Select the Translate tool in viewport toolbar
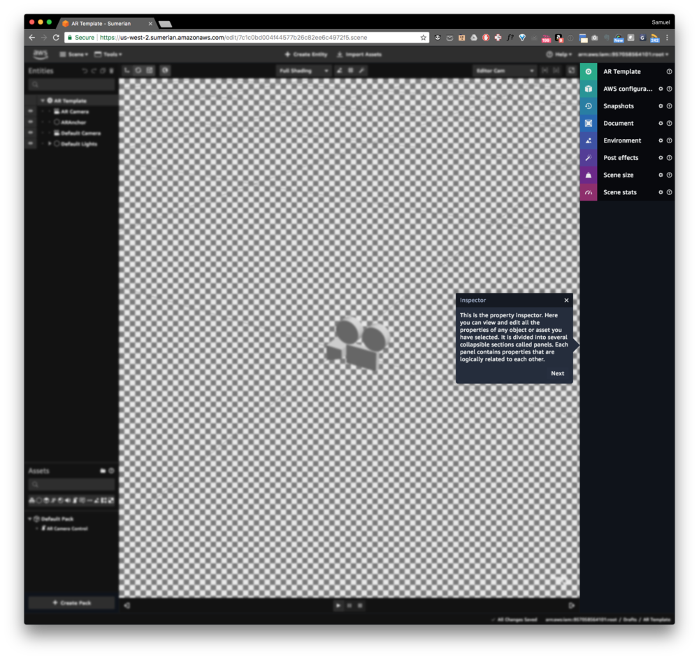The image size is (699, 659). pyautogui.click(x=127, y=70)
